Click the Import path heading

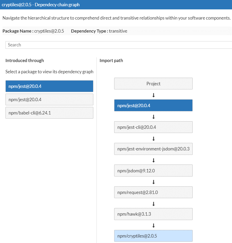pos(111,60)
